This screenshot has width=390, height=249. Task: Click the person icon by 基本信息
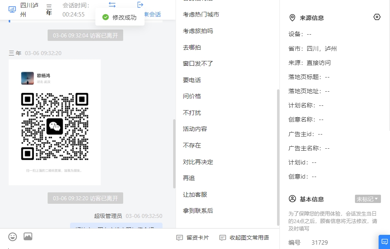coord(292,199)
